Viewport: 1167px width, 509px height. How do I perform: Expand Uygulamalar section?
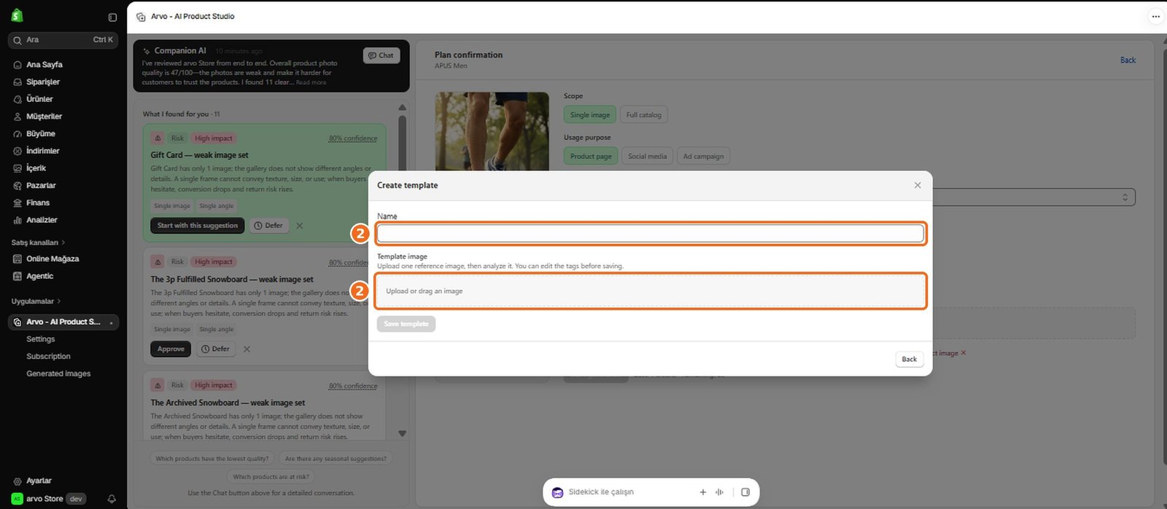[36, 301]
